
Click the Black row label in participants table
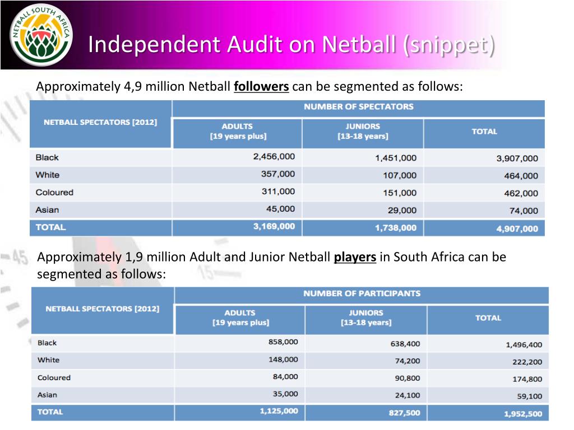coord(47,343)
